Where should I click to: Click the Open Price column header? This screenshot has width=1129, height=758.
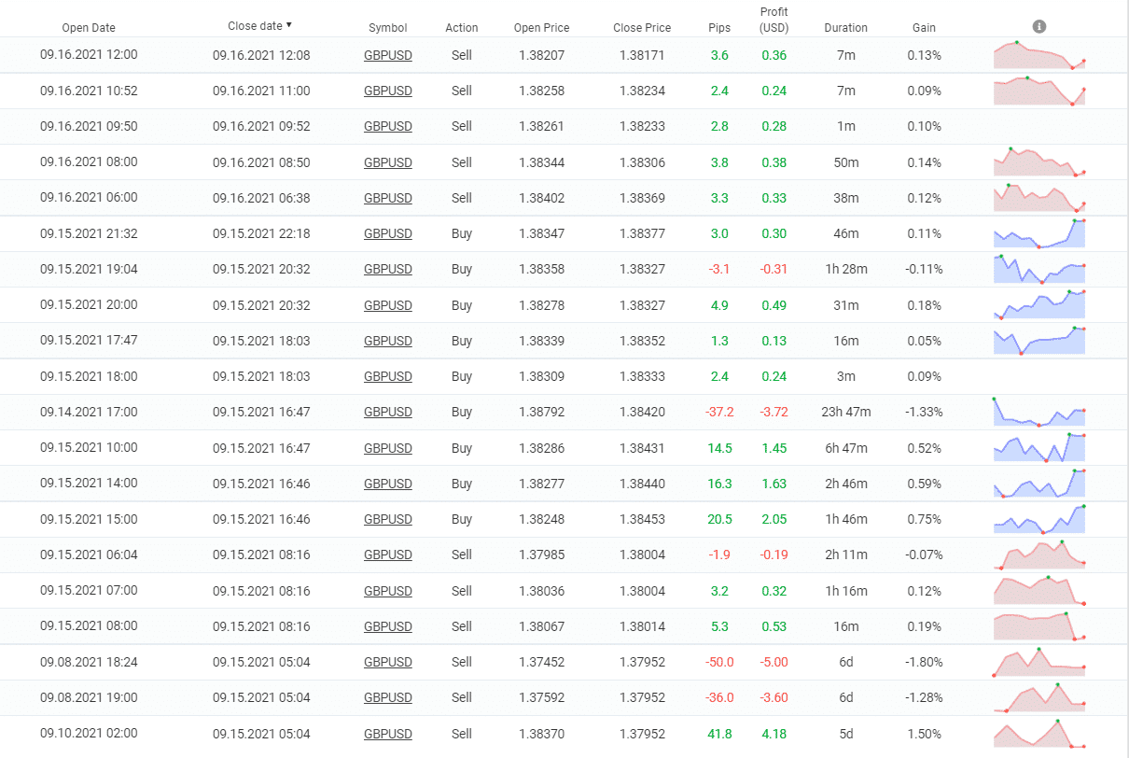click(541, 28)
